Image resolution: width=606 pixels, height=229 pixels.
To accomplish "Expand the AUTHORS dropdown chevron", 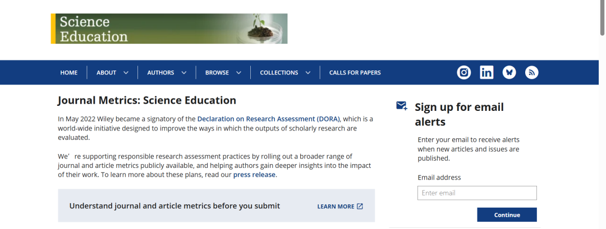I will click(184, 72).
